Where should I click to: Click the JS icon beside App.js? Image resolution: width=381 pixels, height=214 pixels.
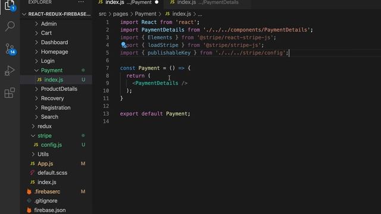pos(33,163)
